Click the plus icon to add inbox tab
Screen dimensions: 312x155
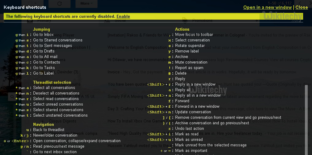(257, 21)
